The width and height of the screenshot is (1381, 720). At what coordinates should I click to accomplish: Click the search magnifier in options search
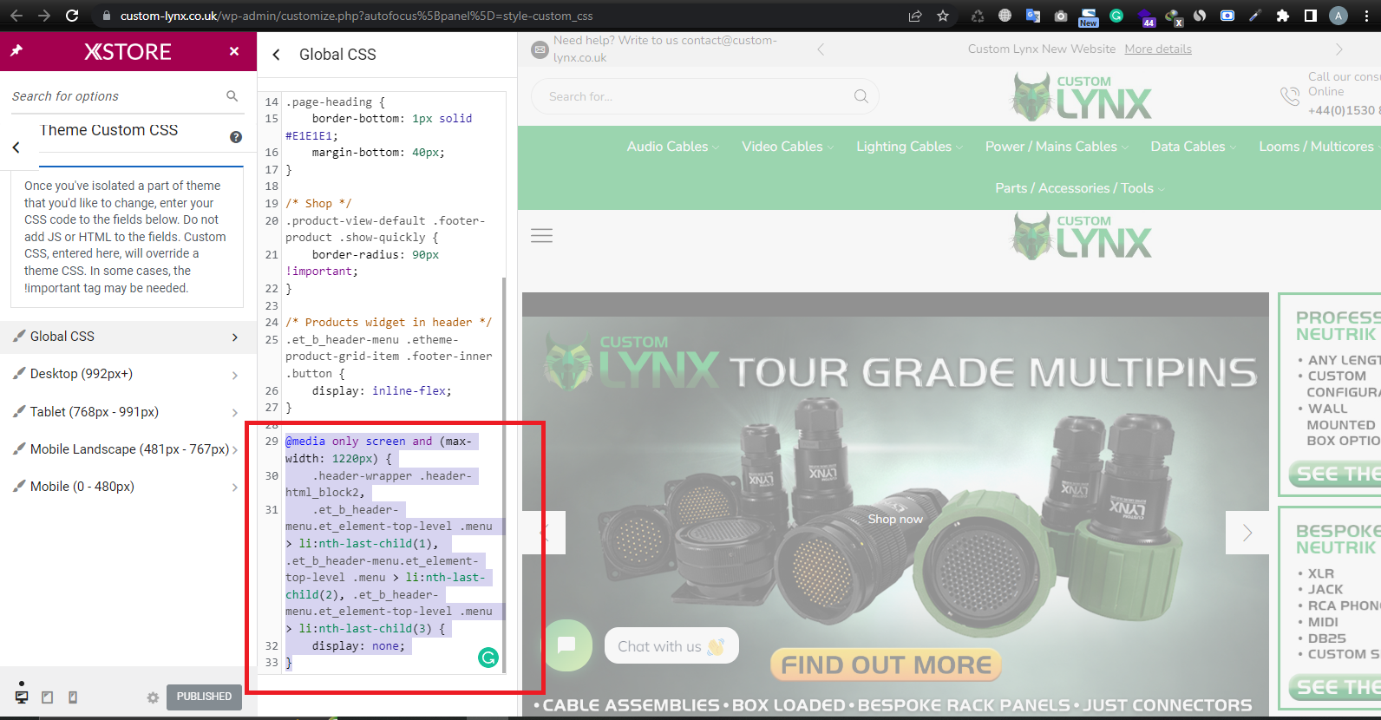click(x=232, y=95)
